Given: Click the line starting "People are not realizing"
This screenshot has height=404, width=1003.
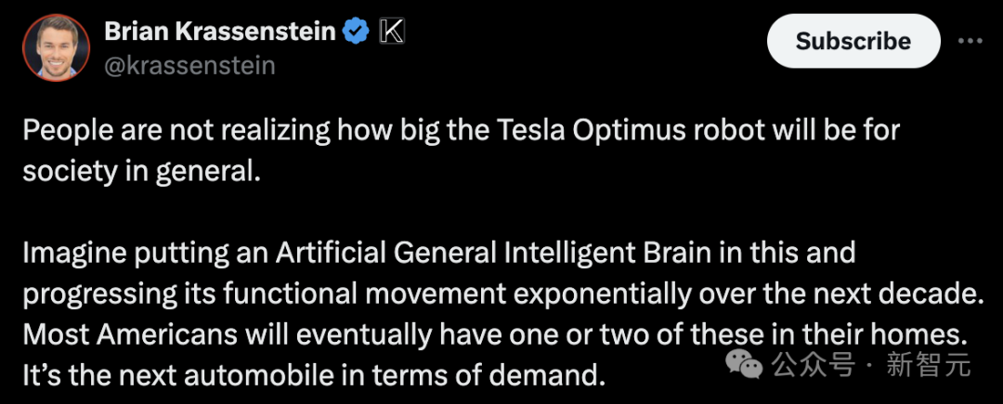Looking at the screenshot, I should tap(461, 131).
